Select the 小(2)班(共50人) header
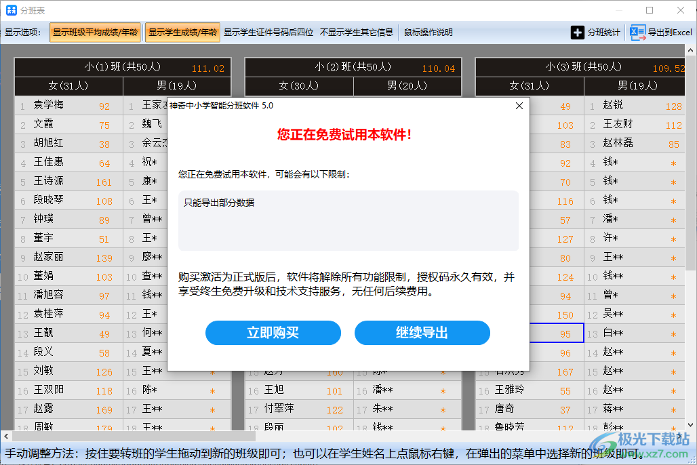Viewport: 697px width, 465px height. [353, 67]
